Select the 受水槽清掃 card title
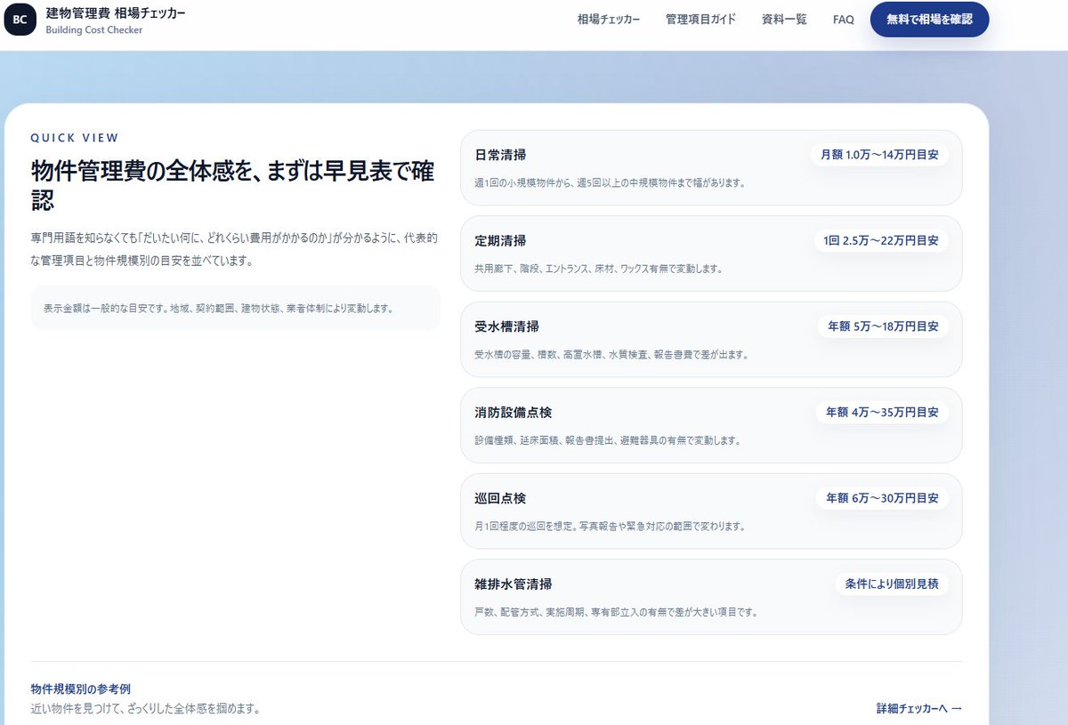1068x725 pixels. (506, 326)
